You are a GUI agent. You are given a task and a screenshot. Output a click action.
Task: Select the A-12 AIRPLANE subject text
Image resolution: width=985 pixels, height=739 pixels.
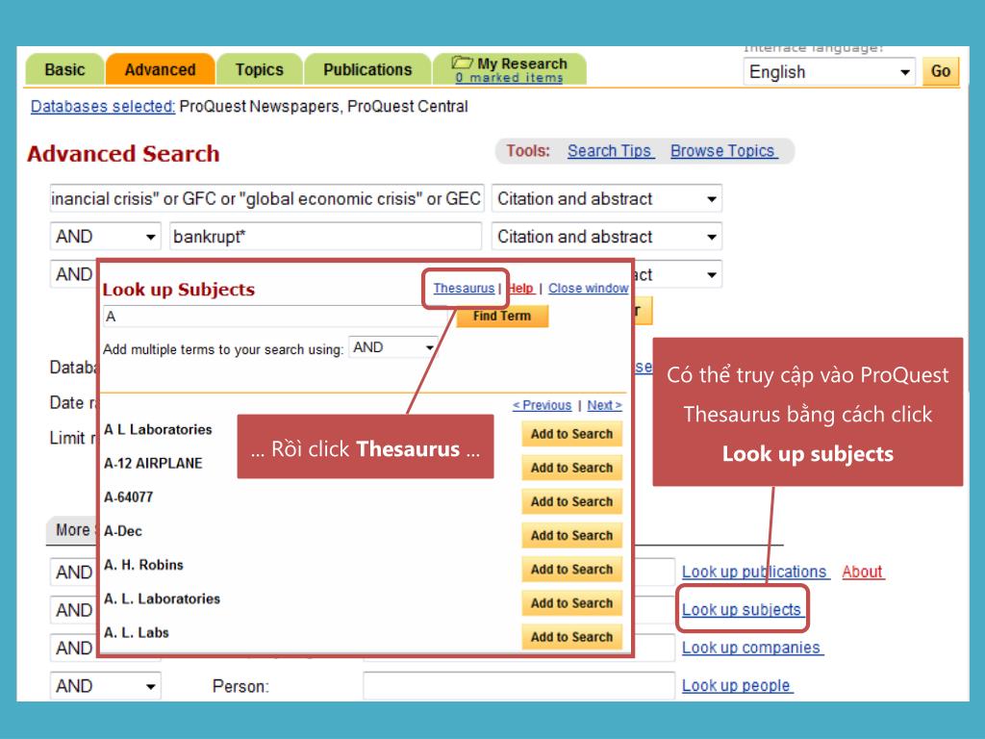pyautogui.click(x=153, y=463)
